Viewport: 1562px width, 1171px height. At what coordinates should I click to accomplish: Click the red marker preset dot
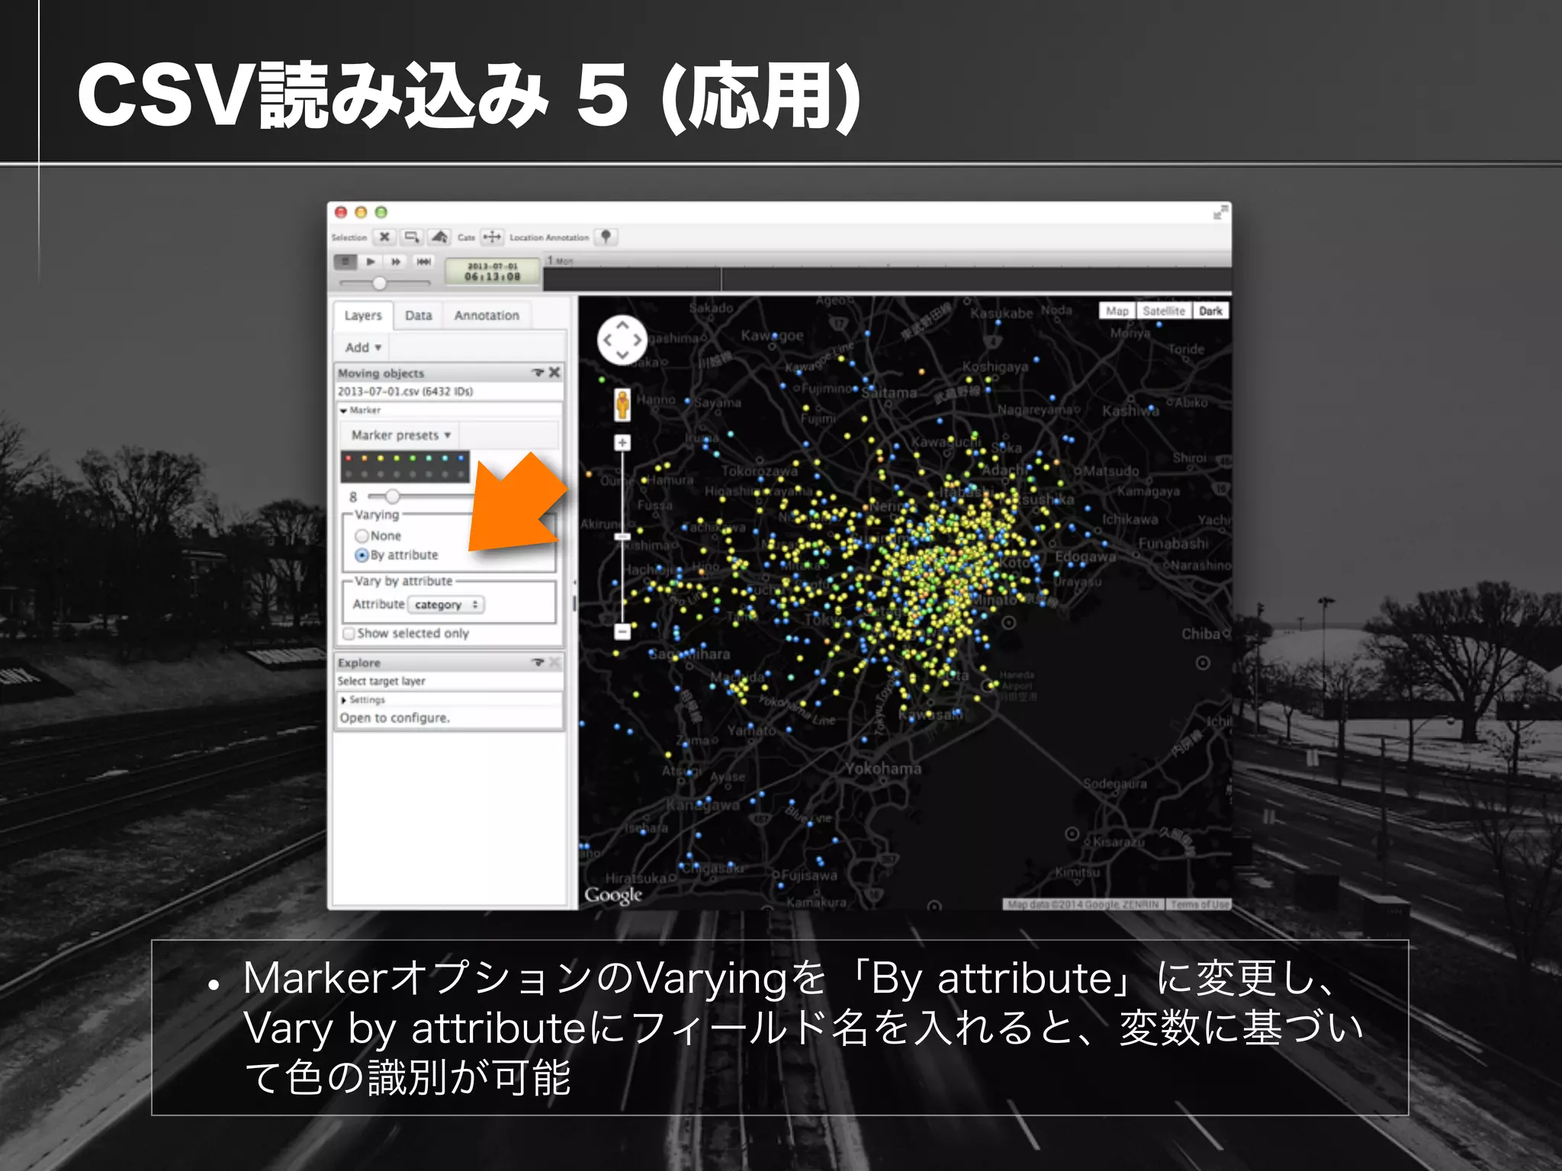click(349, 458)
